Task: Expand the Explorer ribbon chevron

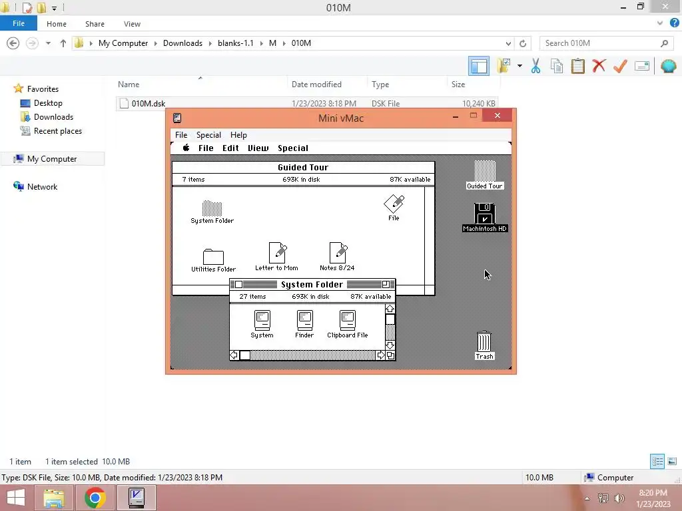Action: [x=660, y=23]
